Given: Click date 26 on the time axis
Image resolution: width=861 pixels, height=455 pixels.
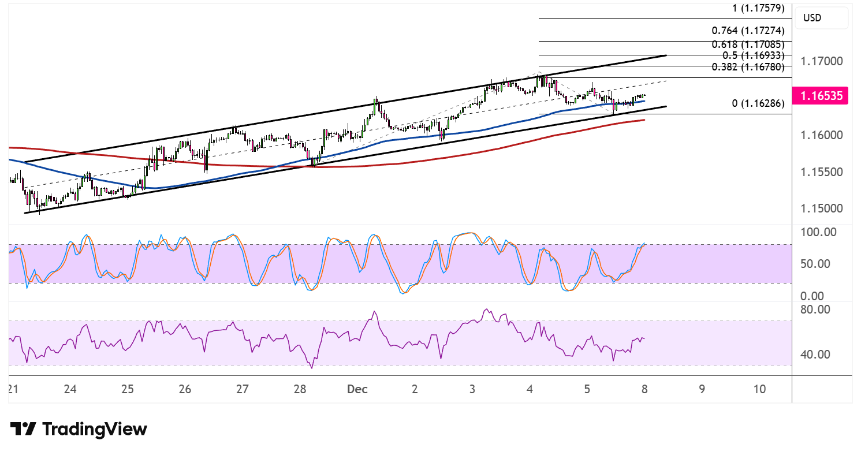Looking at the screenshot, I should click(x=185, y=390).
